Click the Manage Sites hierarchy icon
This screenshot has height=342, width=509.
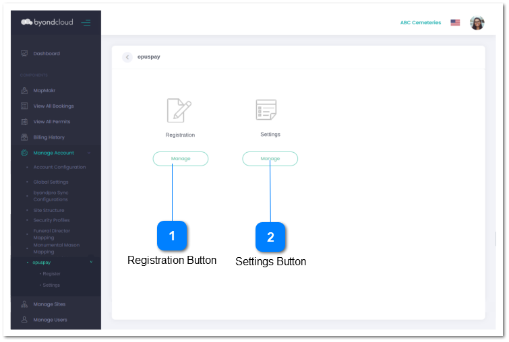(24, 304)
